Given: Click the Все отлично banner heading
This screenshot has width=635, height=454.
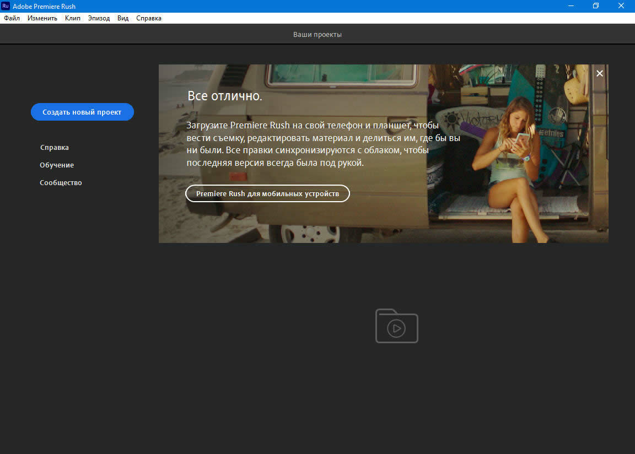Looking at the screenshot, I should [225, 96].
